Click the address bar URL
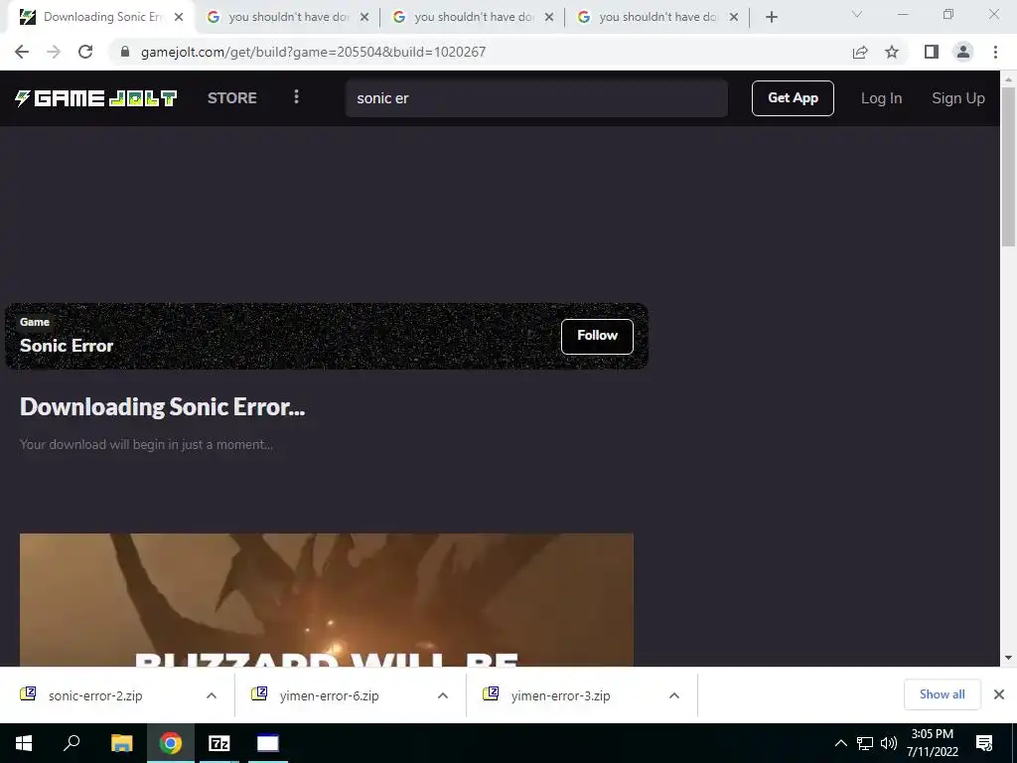 [x=313, y=52]
